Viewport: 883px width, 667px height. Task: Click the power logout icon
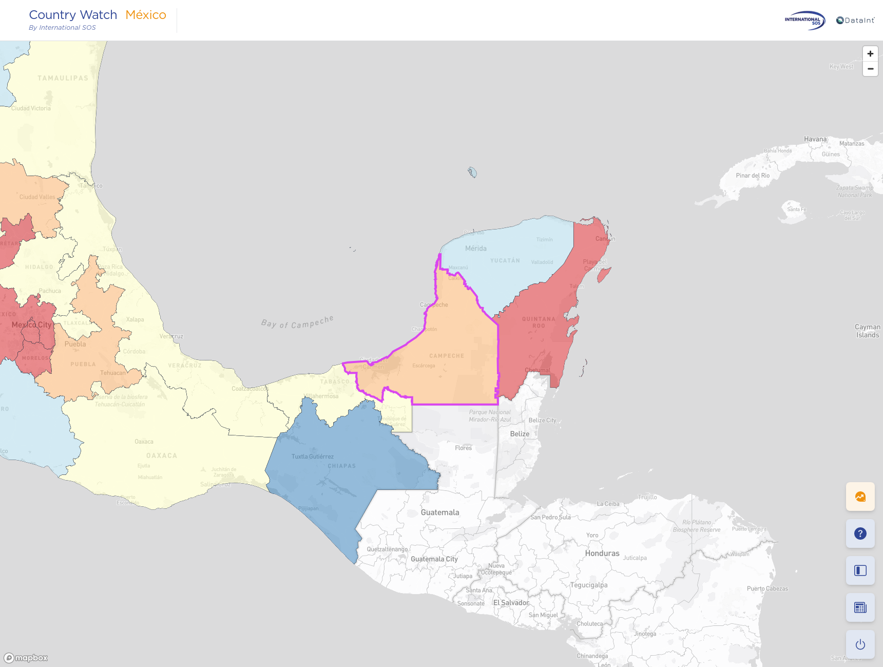tap(860, 644)
